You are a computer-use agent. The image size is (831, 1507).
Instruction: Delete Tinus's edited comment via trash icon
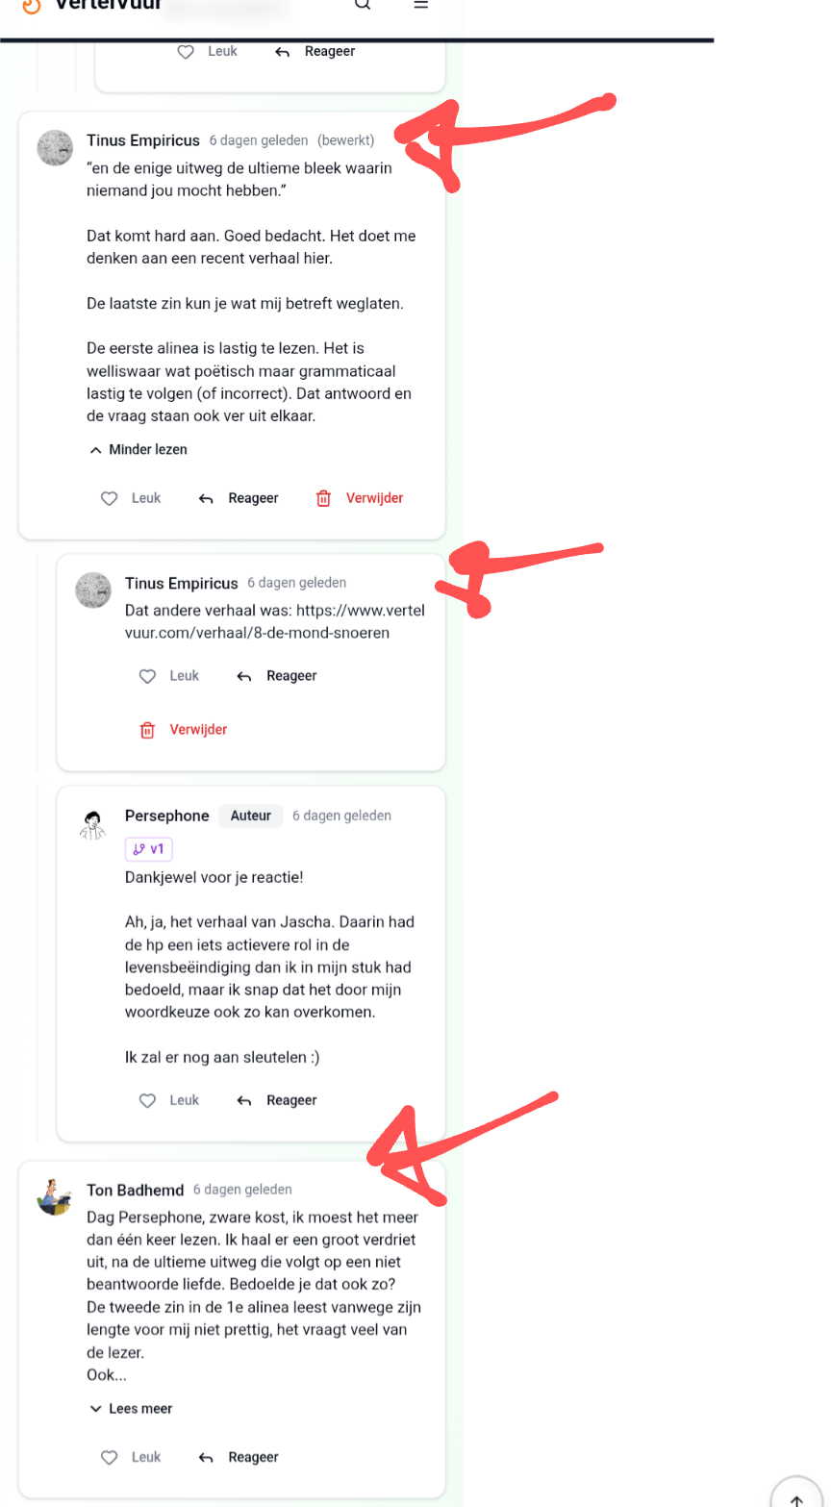coord(324,498)
